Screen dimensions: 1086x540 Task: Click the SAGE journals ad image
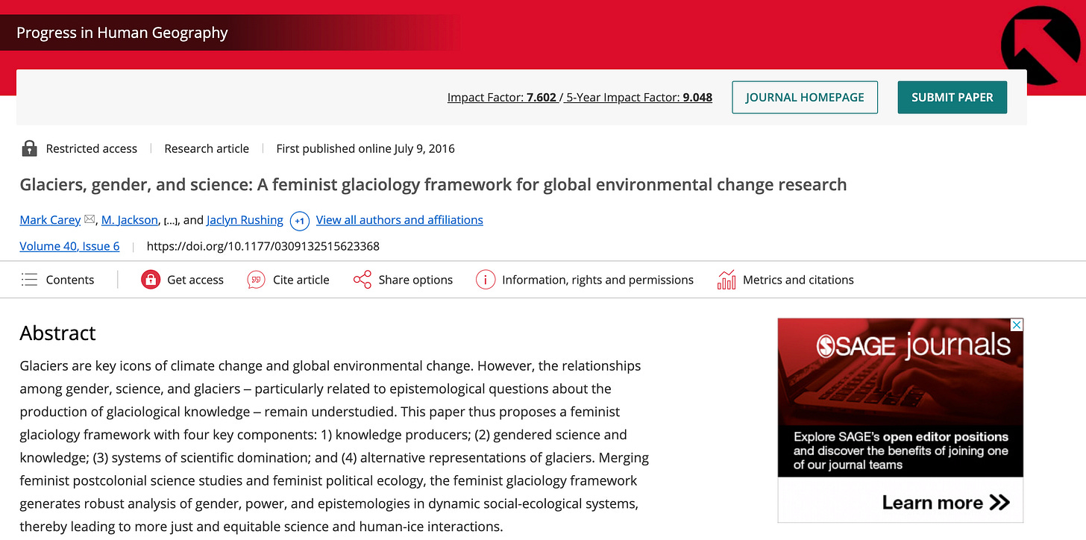coord(900,420)
